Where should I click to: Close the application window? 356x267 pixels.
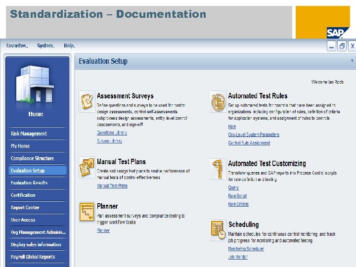tap(353, 46)
